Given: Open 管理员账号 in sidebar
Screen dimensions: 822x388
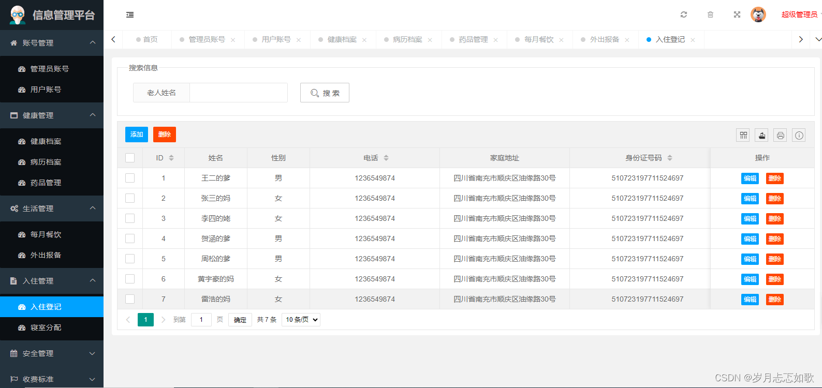Looking at the screenshot, I should [x=52, y=69].
